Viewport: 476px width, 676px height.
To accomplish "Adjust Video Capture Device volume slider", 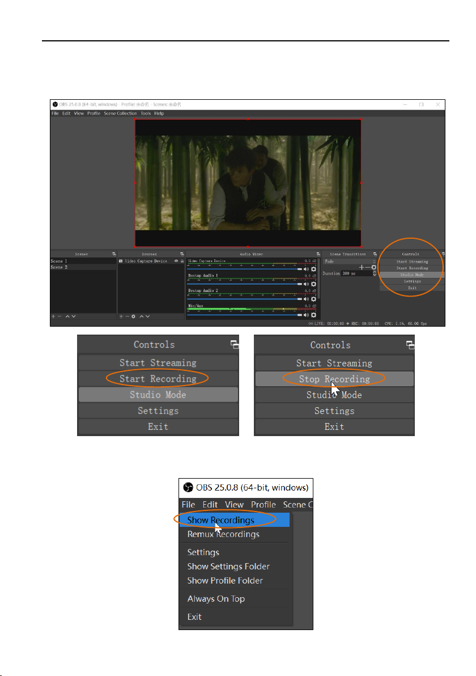I will [244, 269].
